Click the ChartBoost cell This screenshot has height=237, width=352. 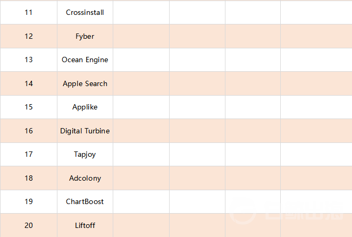pyautogui.click(x=85, y=201)
